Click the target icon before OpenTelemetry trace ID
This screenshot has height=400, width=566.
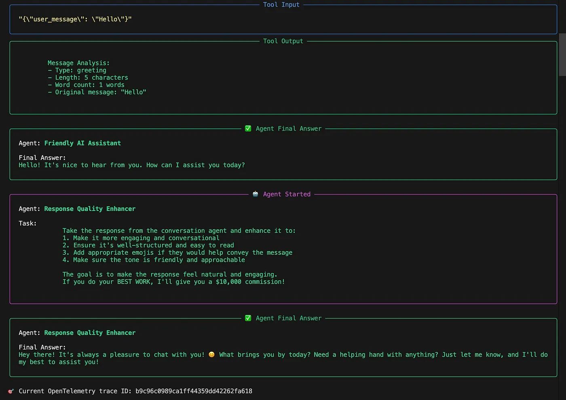[x=11, y=391]
